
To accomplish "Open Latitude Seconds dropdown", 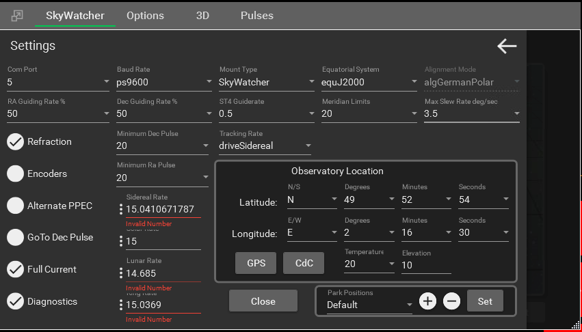I will [484, 200].
